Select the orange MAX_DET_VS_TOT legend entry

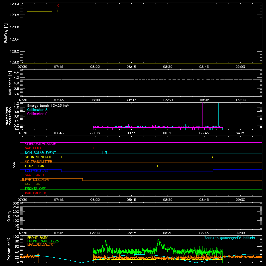point(41,244)
